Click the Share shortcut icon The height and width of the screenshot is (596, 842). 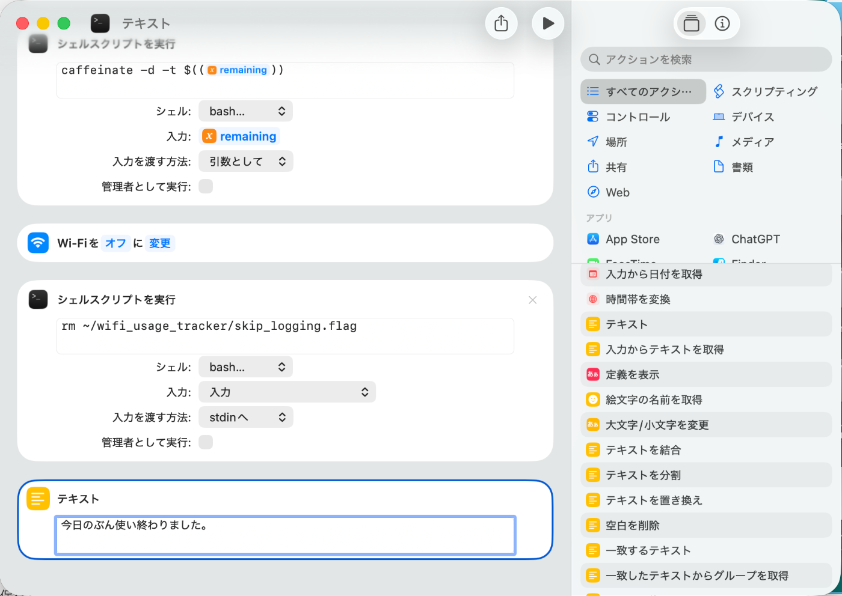tap(501, 23)
